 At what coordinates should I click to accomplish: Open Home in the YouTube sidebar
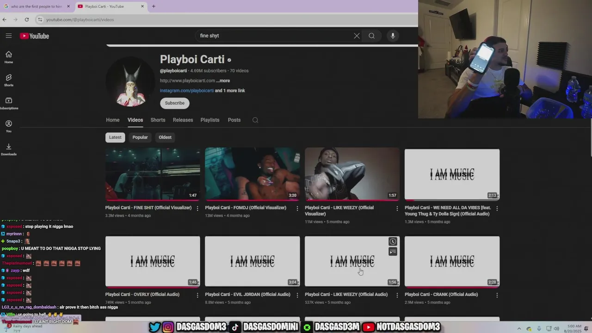coord(9,57)
